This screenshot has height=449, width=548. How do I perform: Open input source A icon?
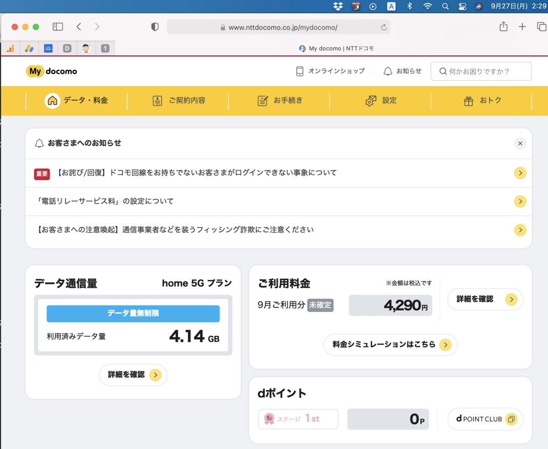[391, 6]
